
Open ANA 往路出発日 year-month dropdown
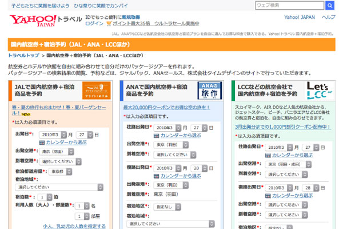(x=167, y=128)
